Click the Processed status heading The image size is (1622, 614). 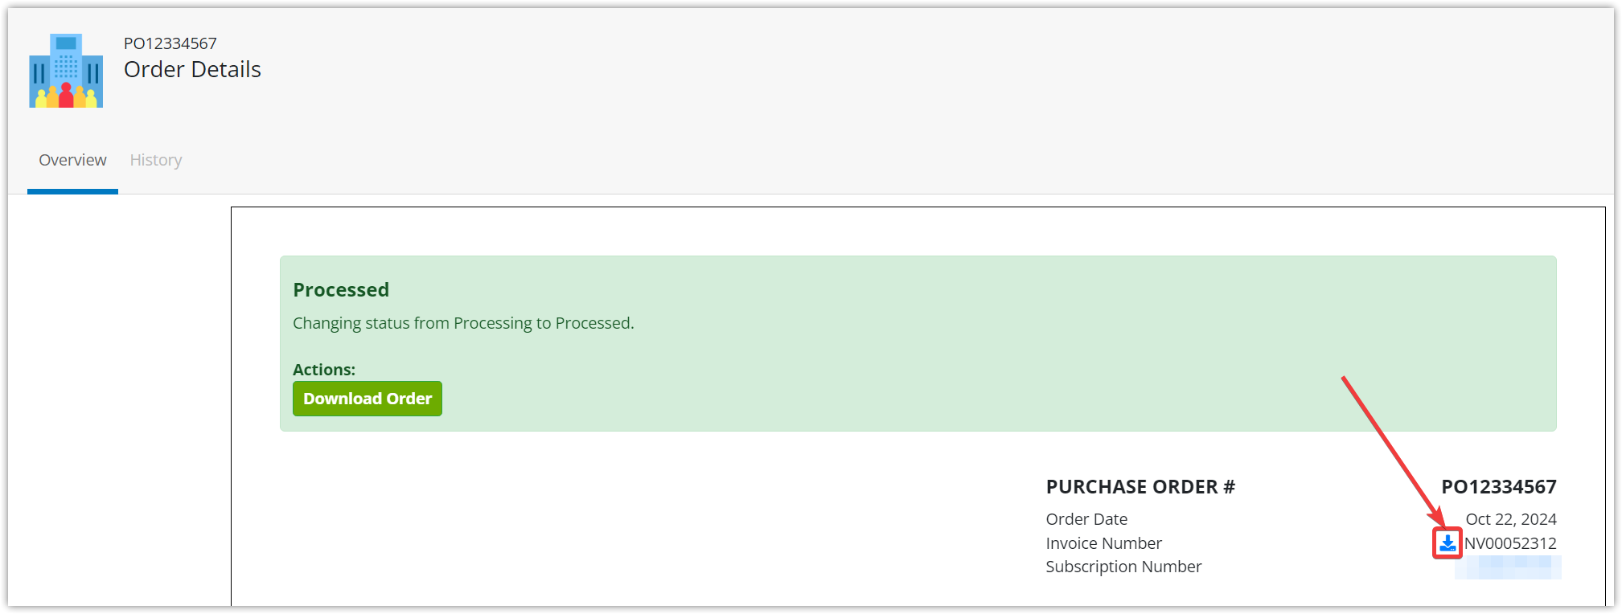[341, 289]
